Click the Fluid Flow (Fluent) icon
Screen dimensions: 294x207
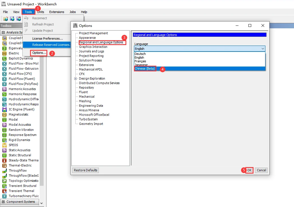pos(4,79)
